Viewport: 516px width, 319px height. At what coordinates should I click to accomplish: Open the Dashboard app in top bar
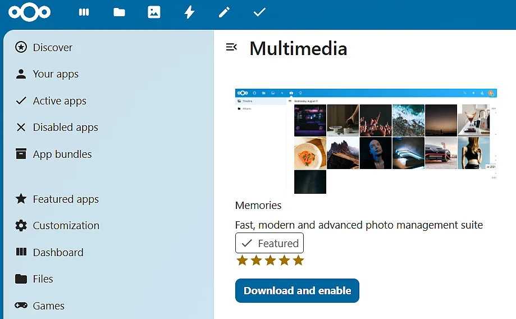[84, 12]
